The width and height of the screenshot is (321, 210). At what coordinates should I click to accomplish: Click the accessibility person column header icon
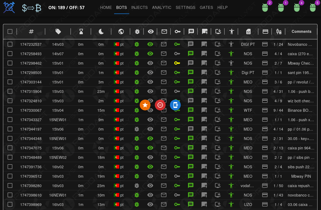(231, 31)
